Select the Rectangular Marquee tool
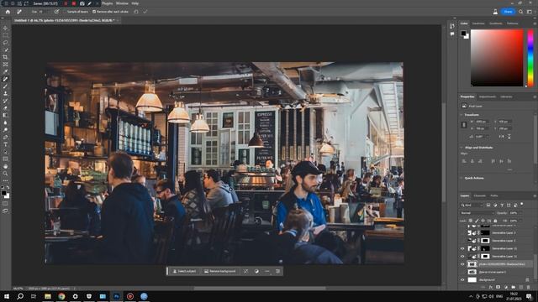 (x=5, y=35)
